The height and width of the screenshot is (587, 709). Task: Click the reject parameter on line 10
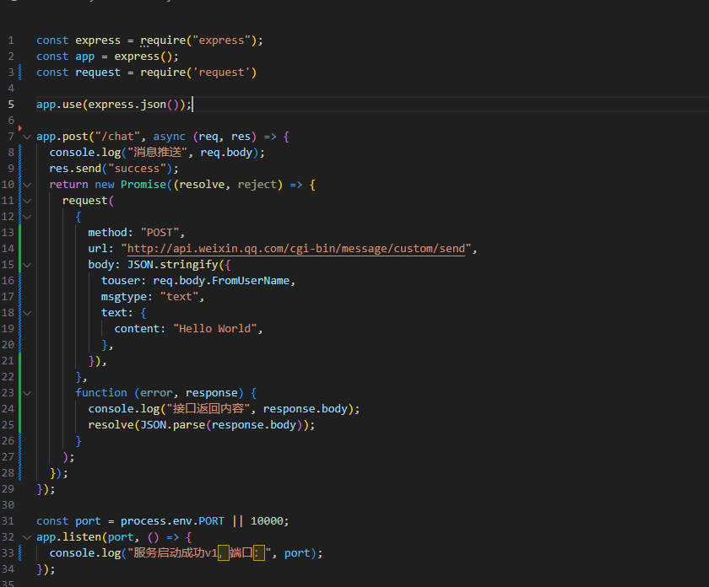[257, 185]
